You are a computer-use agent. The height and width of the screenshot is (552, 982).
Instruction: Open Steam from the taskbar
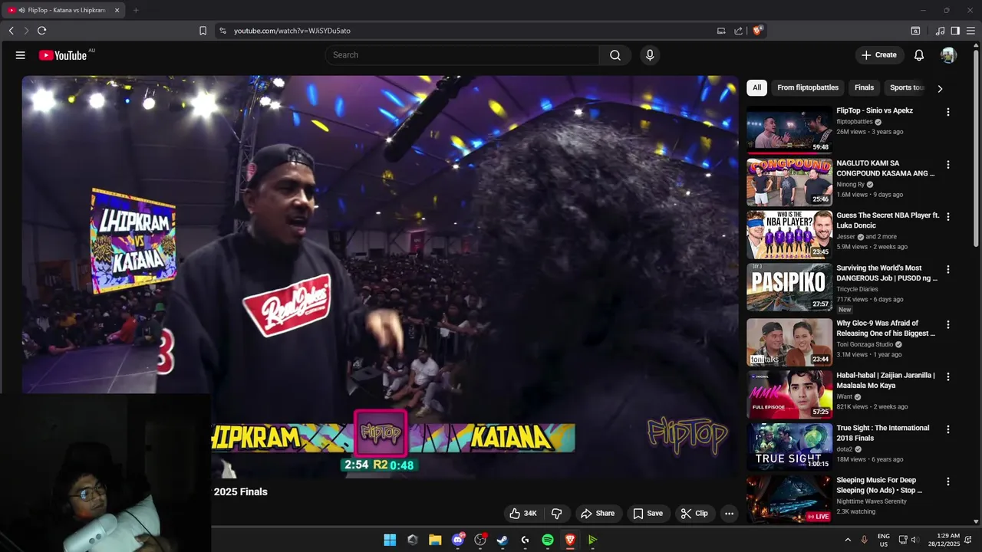[503, 540]
